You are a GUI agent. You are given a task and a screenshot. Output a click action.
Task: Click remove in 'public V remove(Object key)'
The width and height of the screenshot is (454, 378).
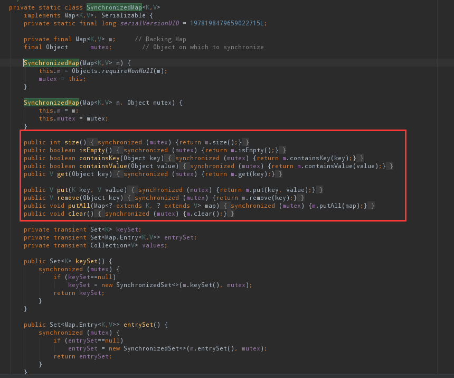68,198
